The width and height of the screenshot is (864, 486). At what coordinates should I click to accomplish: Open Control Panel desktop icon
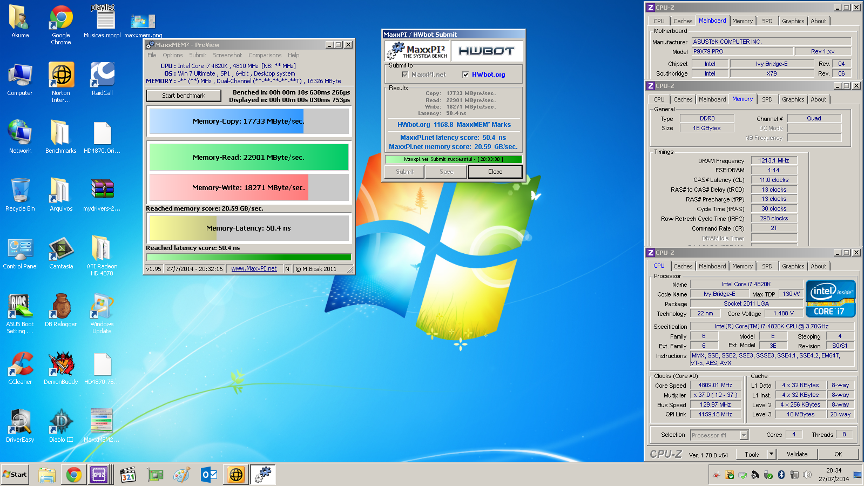20,252
